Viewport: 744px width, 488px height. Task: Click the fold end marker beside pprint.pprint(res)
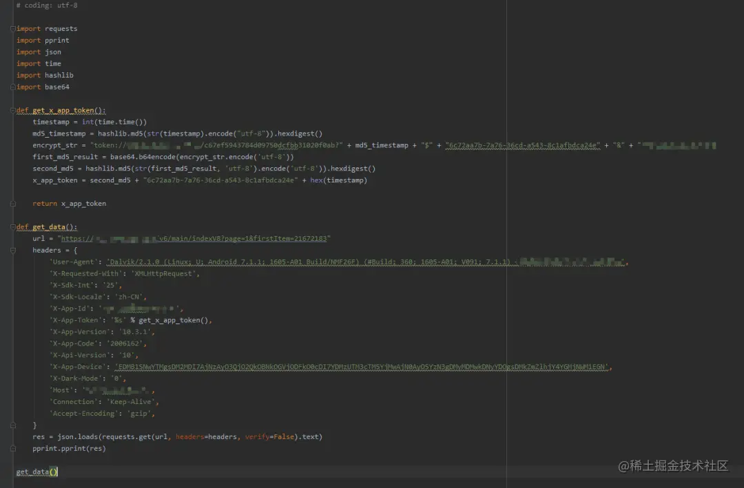(13, 449)
